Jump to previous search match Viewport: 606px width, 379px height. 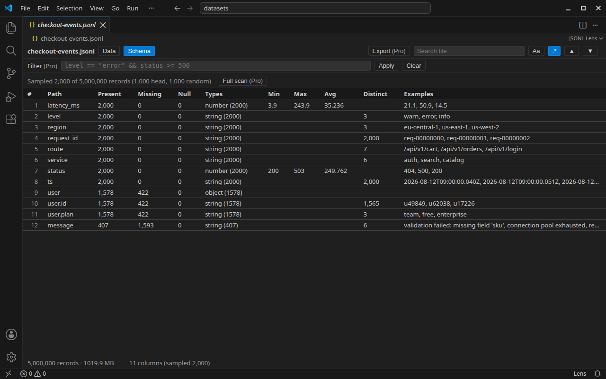click(x=571, y=51)
